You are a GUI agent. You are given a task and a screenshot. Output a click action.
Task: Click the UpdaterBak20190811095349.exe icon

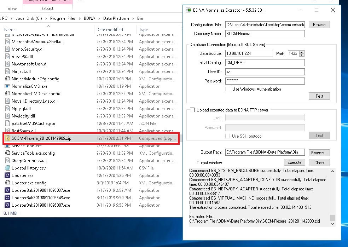tap(7, 198)
